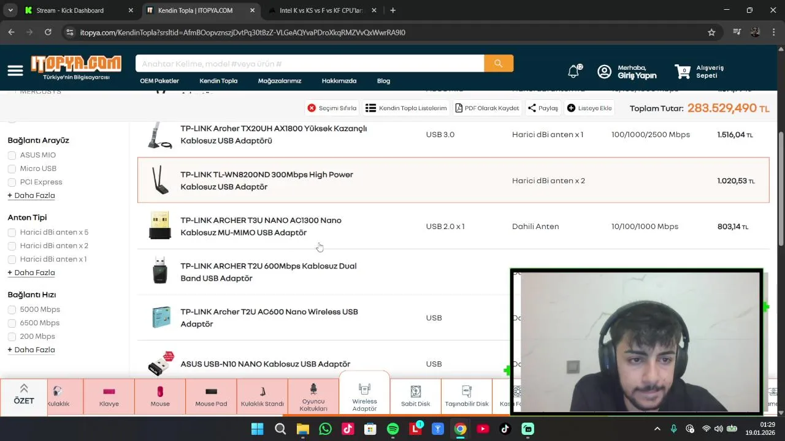785x441 pixels.
Task: Check Harici dBi anten x 5
Action: [12, 233]
